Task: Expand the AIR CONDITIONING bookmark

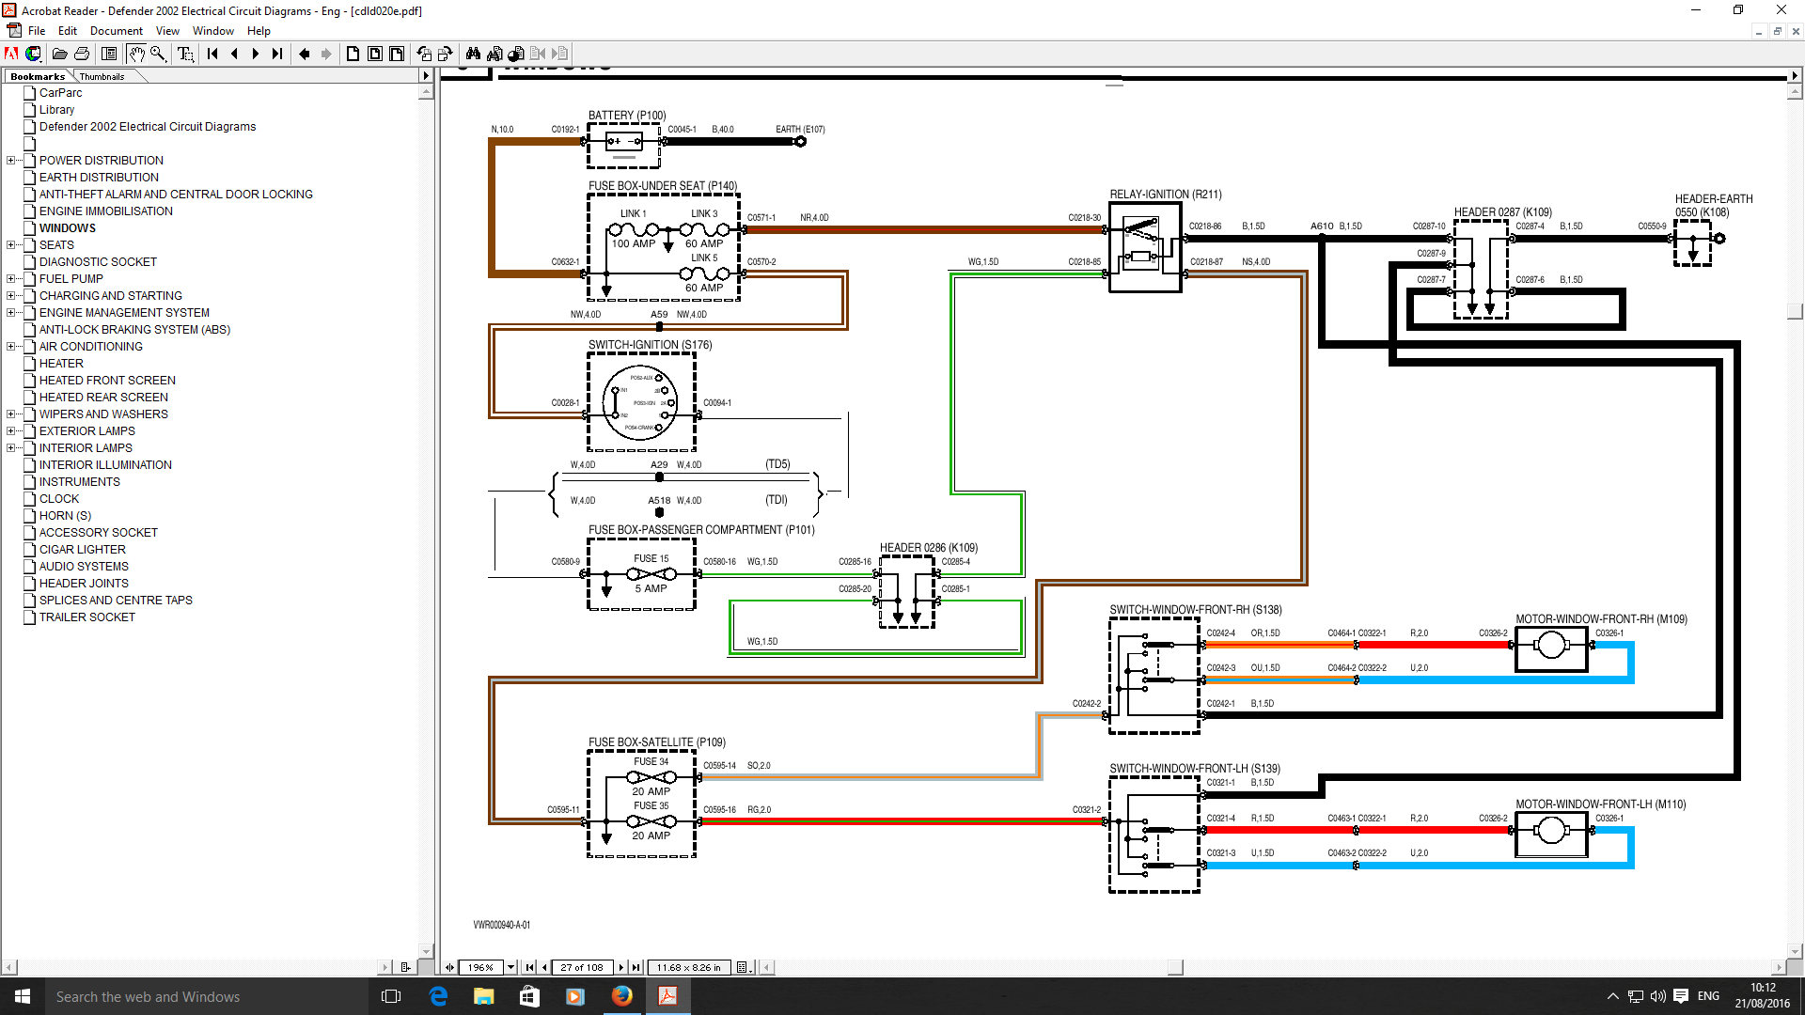Action: 10,347
